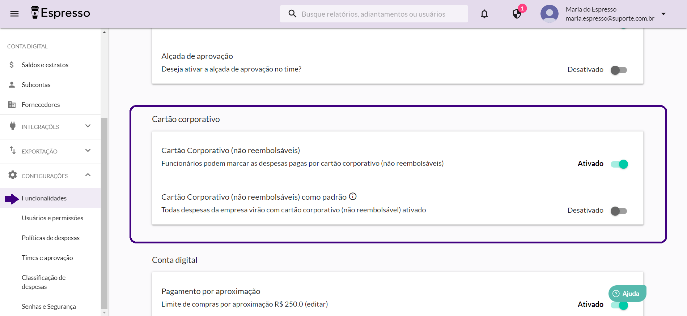The image size is (687, 316).
Task: Click the arrows icon for Exportação
Action: pos(13,151)
